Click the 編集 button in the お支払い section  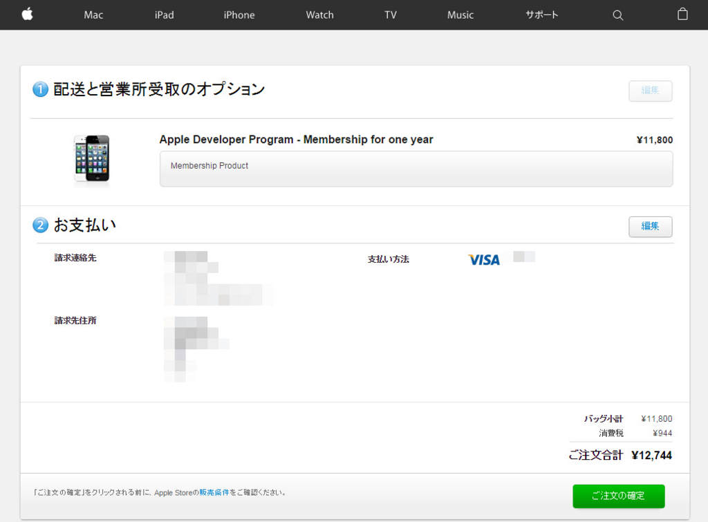coord(651,226)
